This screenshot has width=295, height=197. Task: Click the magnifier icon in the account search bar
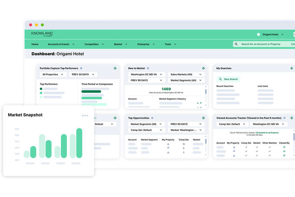(236, 44)
